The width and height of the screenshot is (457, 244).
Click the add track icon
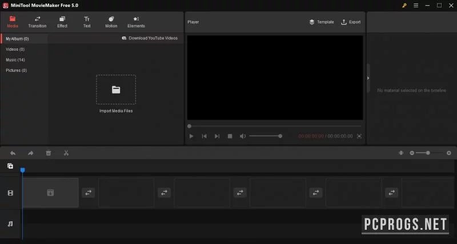pos(10,166)
